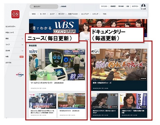This screenshot has width=160, height=125.
Task: Select the first banner carousel dot
Action: click(x=86, y=39)
